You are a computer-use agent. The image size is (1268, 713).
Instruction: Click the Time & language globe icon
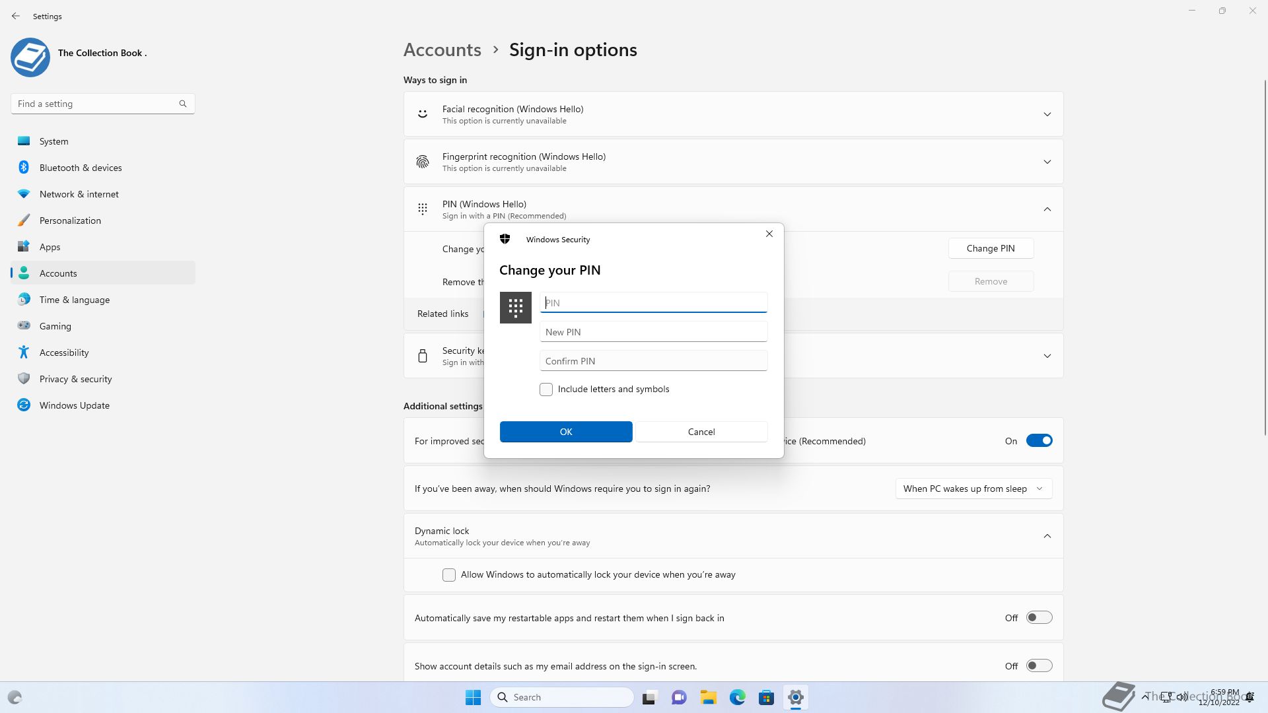[x=24, y=300]
